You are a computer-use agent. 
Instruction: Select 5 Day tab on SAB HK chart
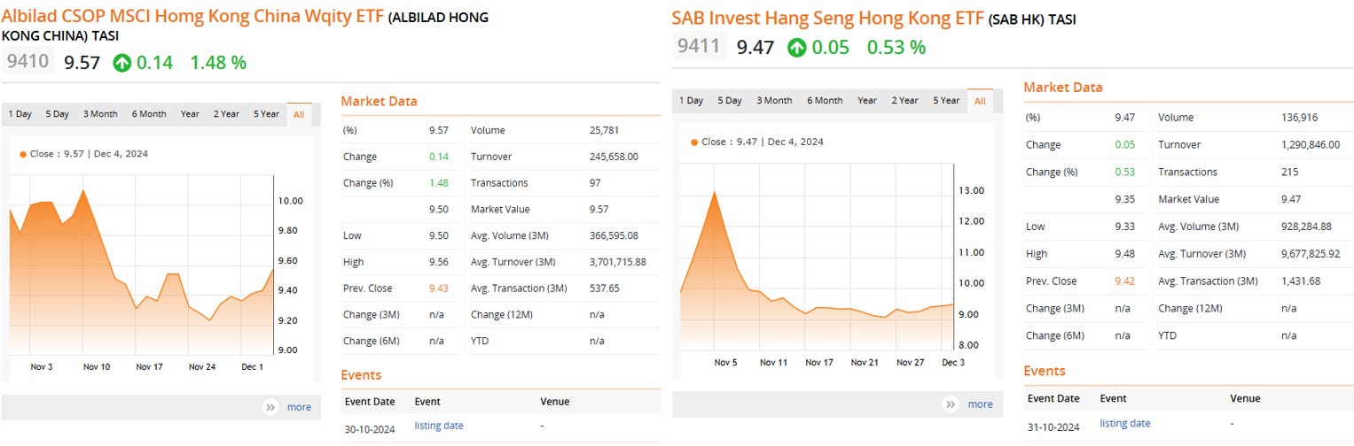[730, 100]
